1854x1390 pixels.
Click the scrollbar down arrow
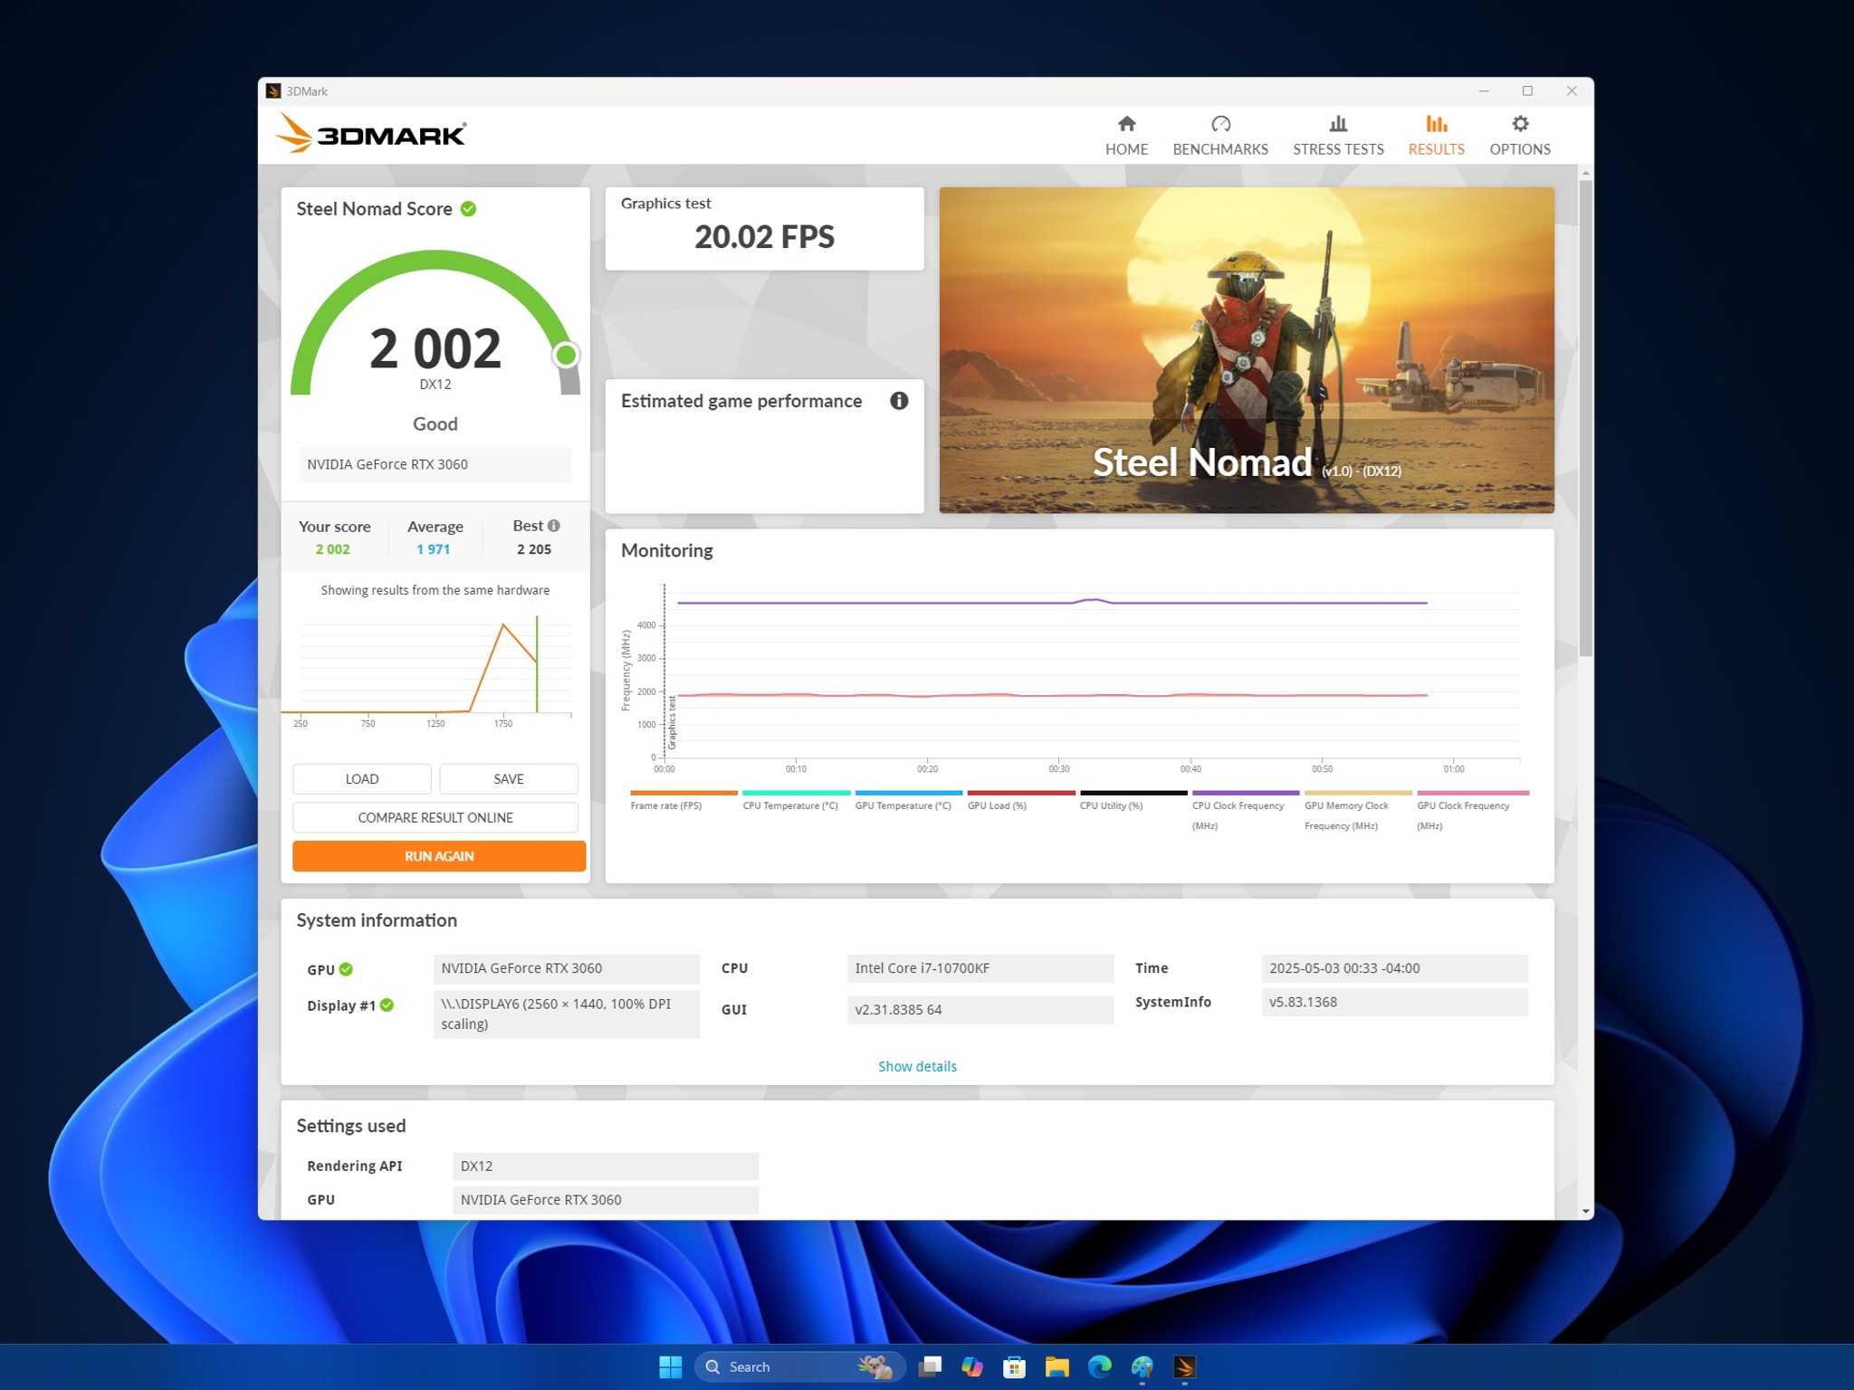point(1585,1211)
